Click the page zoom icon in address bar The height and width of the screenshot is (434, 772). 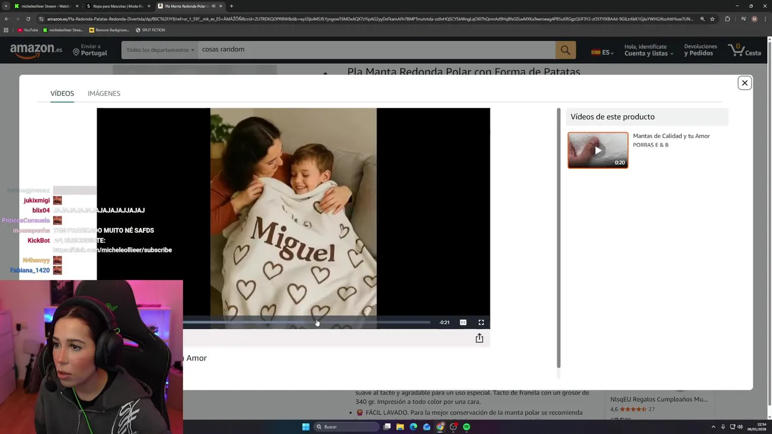tap(701, 19)
